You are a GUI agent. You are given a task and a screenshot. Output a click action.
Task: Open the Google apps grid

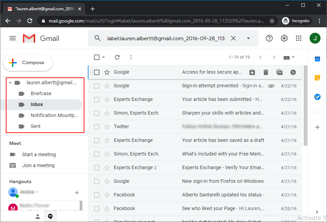point(299,38)
